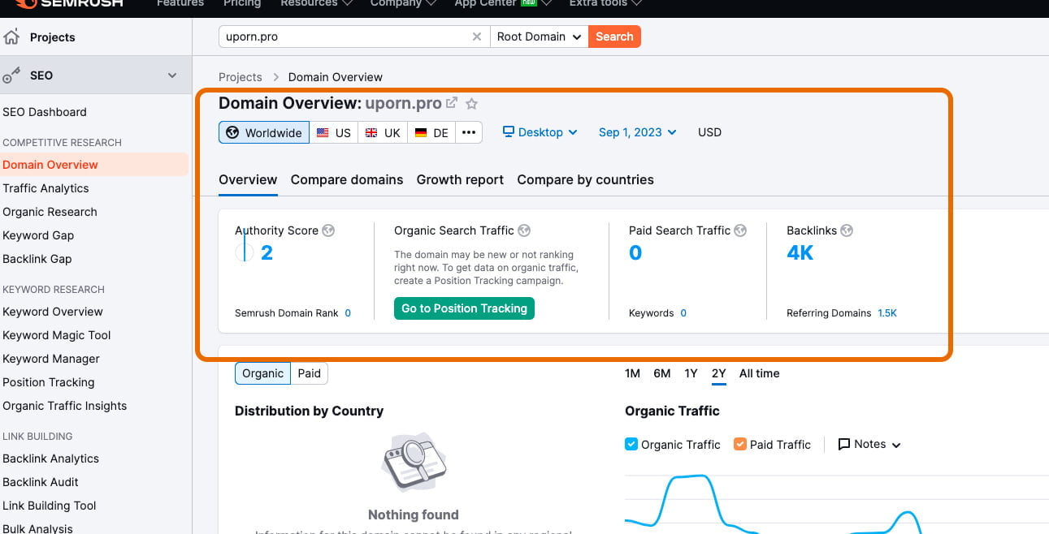
Task: Star the domain as favorite
Action: click(x=471, y=104)
